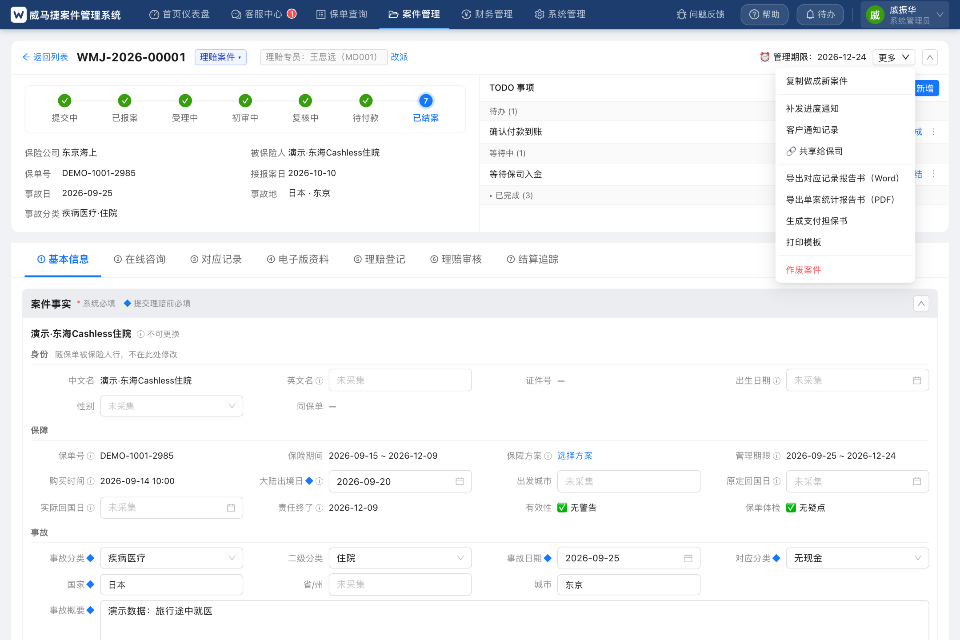Viewport: 960px width, 640px height.
Task: Open the 性别 dropdown
Action: (x=172, y=406)
